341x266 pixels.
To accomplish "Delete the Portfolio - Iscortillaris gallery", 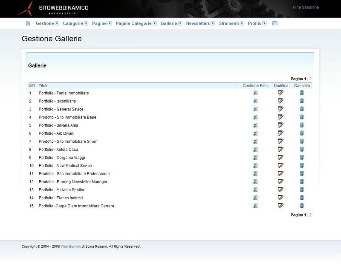I will coord(302,101).
